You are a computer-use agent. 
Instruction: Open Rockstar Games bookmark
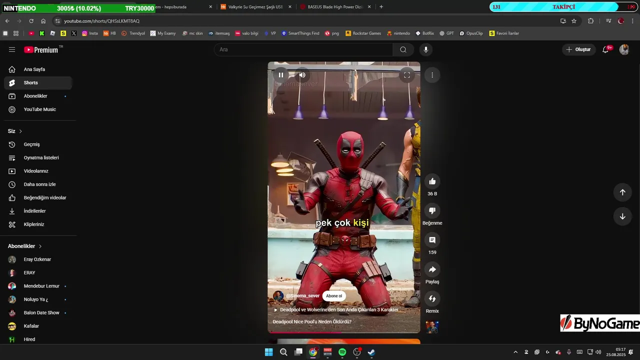tap(363, 33)
